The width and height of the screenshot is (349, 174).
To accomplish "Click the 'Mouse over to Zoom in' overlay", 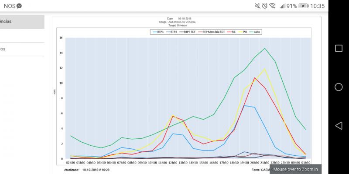I will point(296,169).
